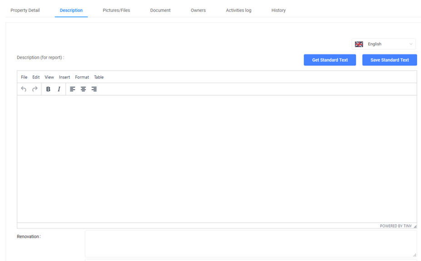Open the Insert menu in editor
This screenshot has width=421, height=261.
pyautogui.click(x=64, y=77)
